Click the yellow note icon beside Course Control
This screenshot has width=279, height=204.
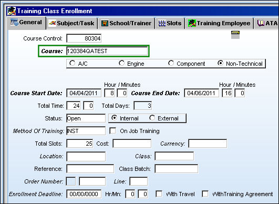tap(235, 35)
